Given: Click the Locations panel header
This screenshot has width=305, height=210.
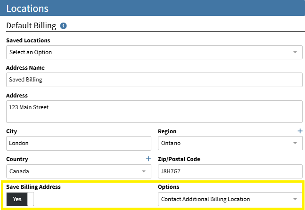Looking at the screenshot, I should point(152,8).
